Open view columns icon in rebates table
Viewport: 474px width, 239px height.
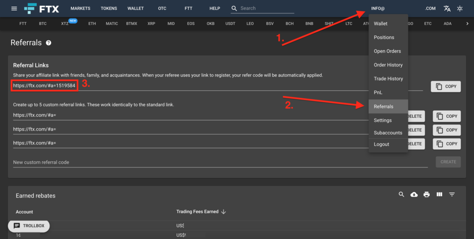click(439, 194)
